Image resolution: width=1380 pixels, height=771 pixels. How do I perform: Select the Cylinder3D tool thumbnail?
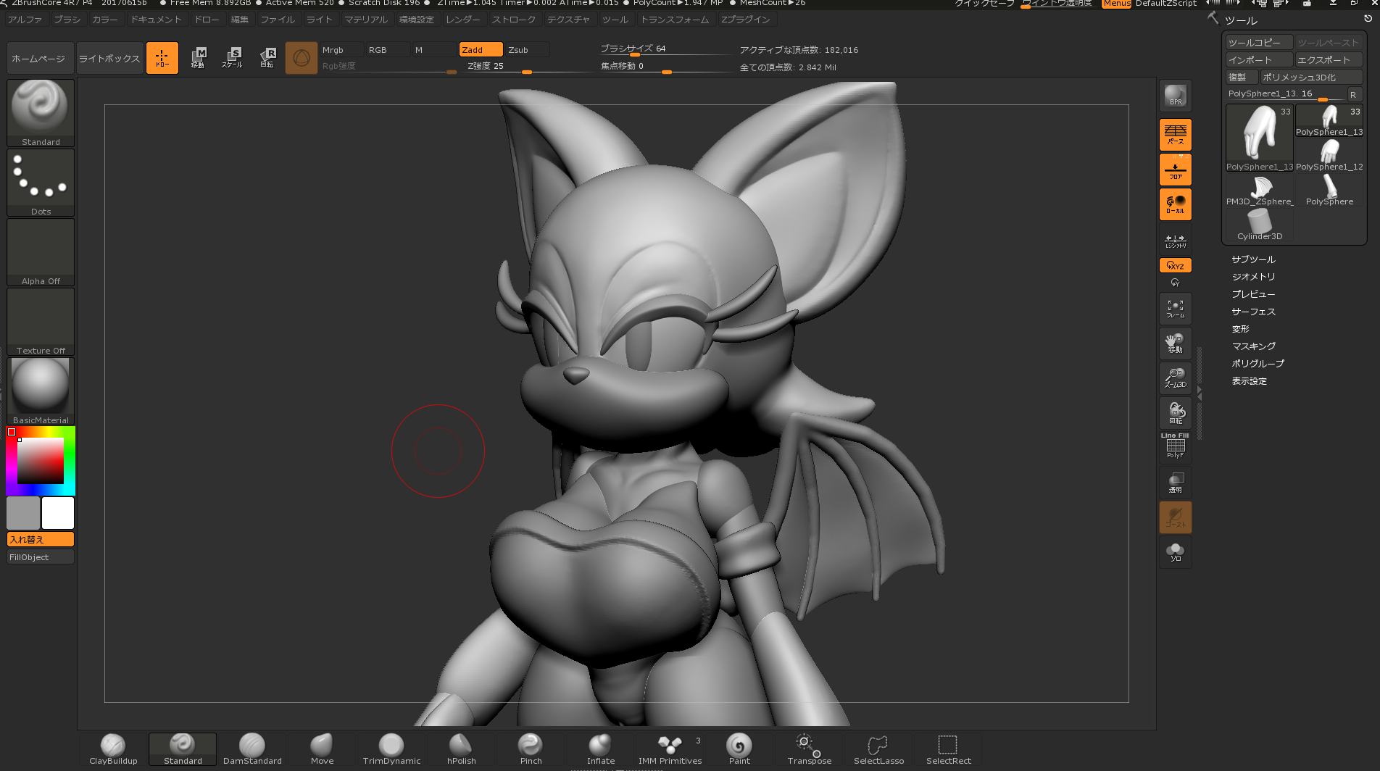1259,225
